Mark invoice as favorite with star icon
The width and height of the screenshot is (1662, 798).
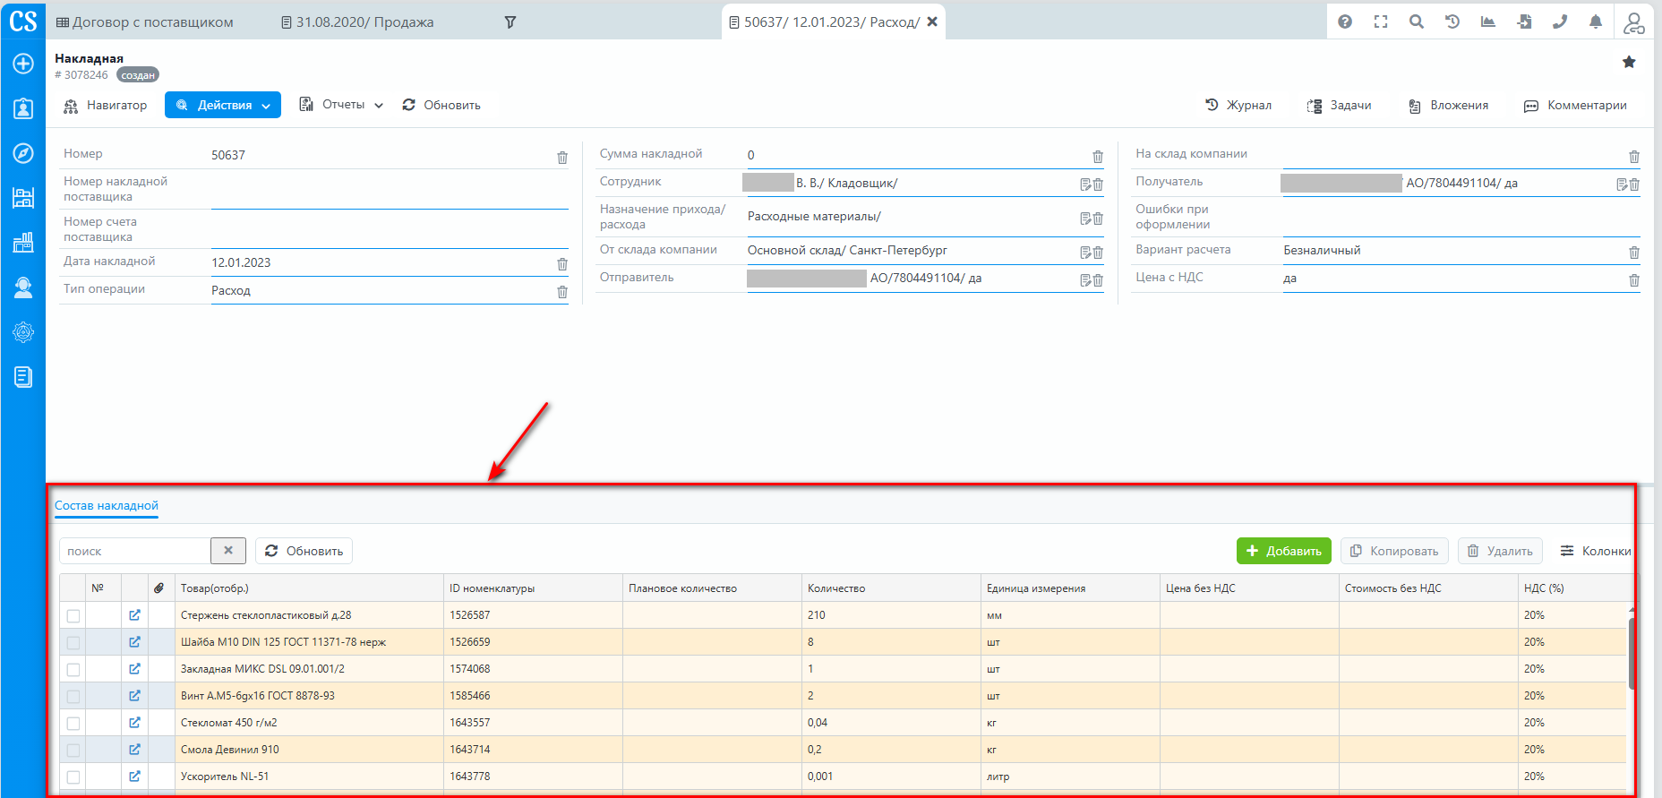(x=1629, y=62)
